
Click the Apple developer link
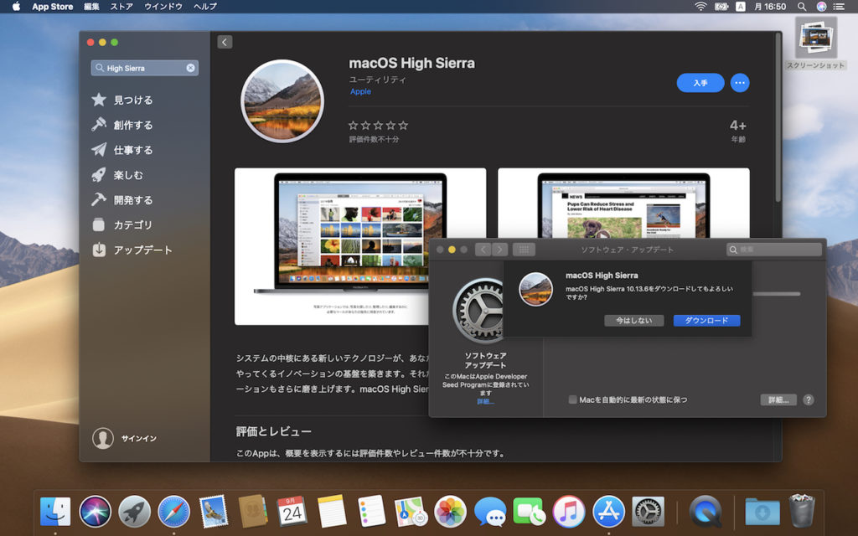(x=360, y=91)
